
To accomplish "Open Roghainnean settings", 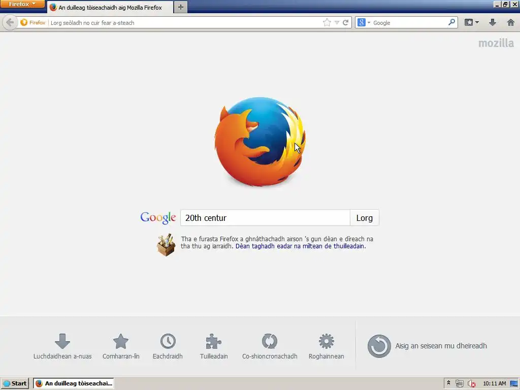I will click(327, 346).
